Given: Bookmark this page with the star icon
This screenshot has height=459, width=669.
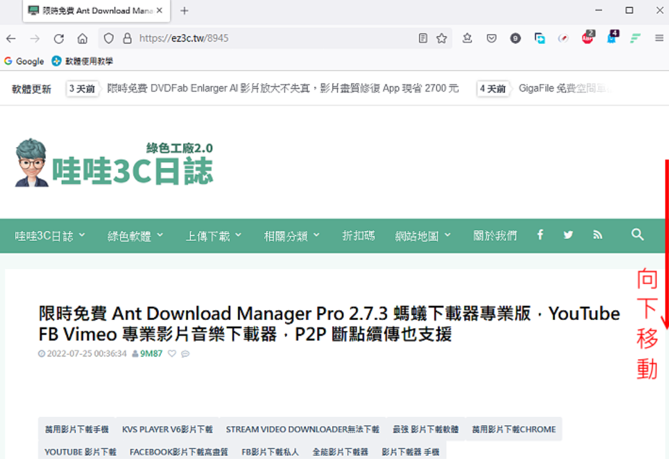Looking at the screenshot, I should (441, 38).
